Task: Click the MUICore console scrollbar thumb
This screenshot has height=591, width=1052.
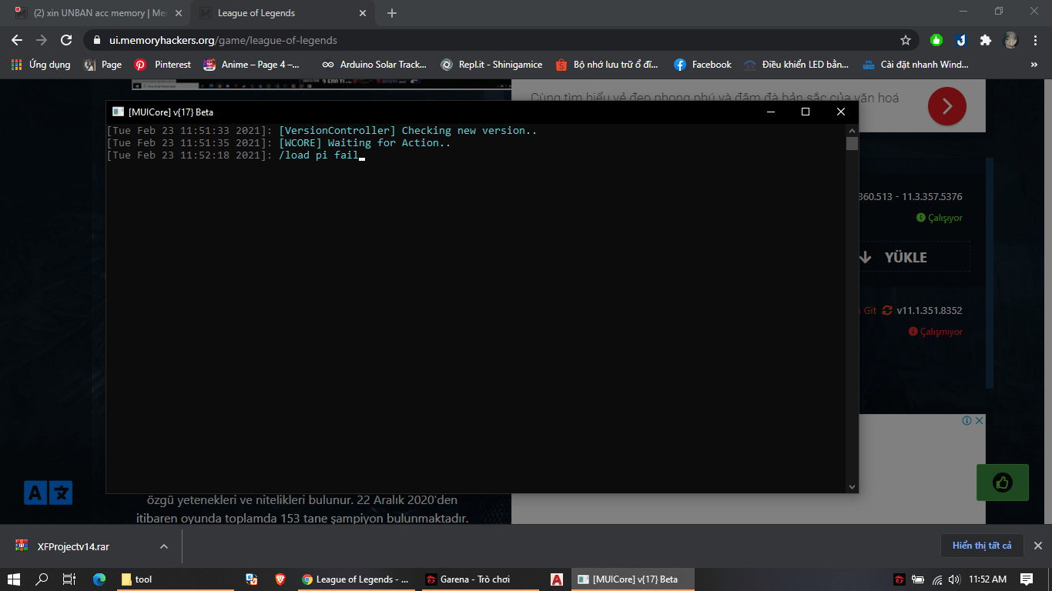Action: point(852,143)
